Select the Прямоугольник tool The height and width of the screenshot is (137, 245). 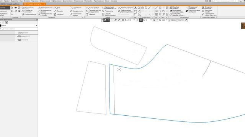pos(45,8)
